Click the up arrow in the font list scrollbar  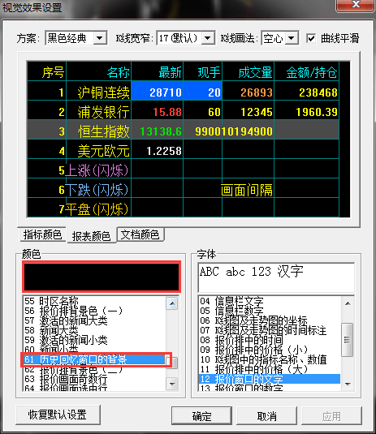point(348,303)
